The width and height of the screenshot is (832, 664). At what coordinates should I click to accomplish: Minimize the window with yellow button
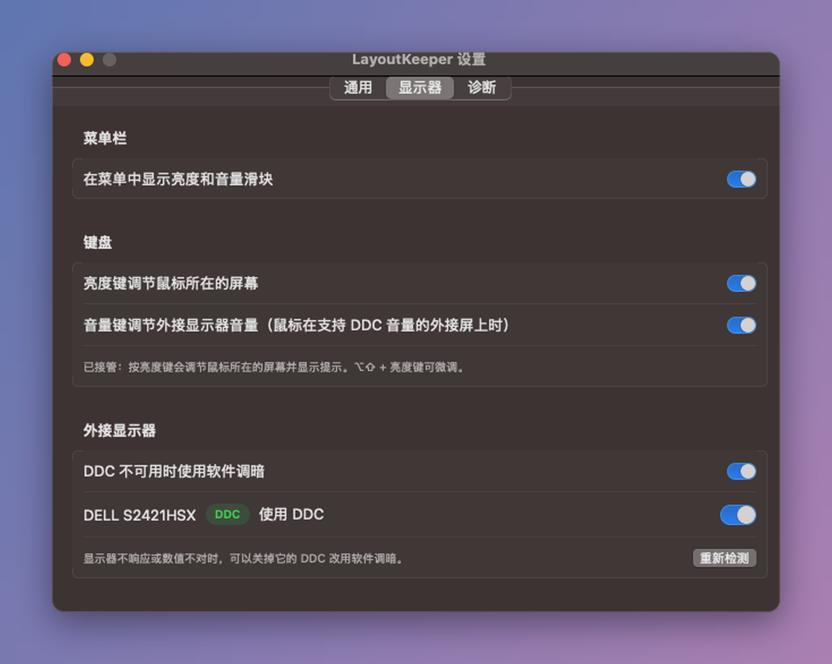tap(87, 60)
